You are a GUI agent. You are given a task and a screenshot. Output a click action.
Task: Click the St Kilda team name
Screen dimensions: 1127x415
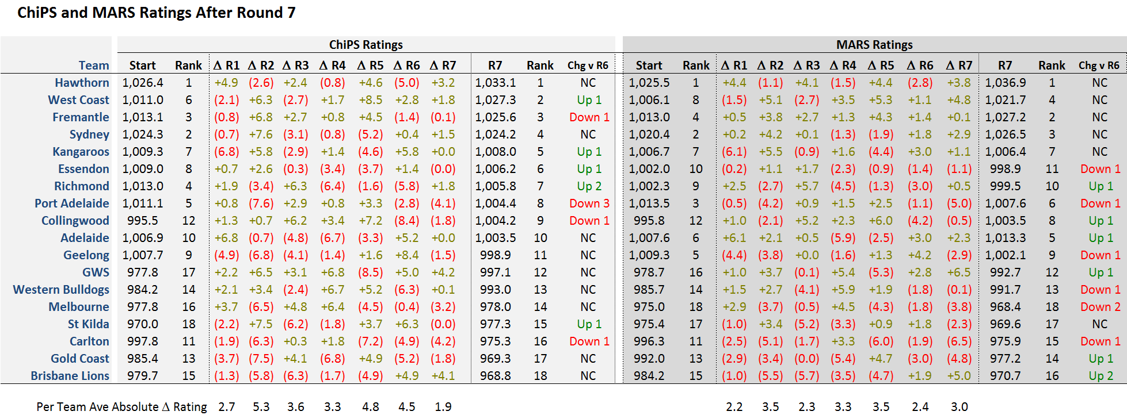(88, 324)
